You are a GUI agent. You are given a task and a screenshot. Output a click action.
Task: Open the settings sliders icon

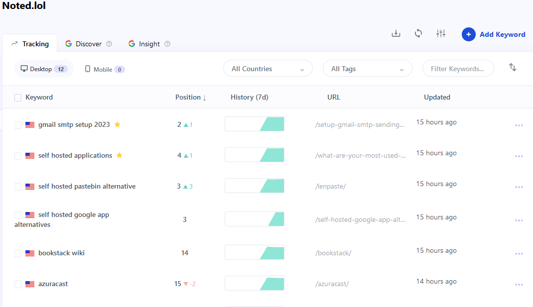tap(441, 33)
